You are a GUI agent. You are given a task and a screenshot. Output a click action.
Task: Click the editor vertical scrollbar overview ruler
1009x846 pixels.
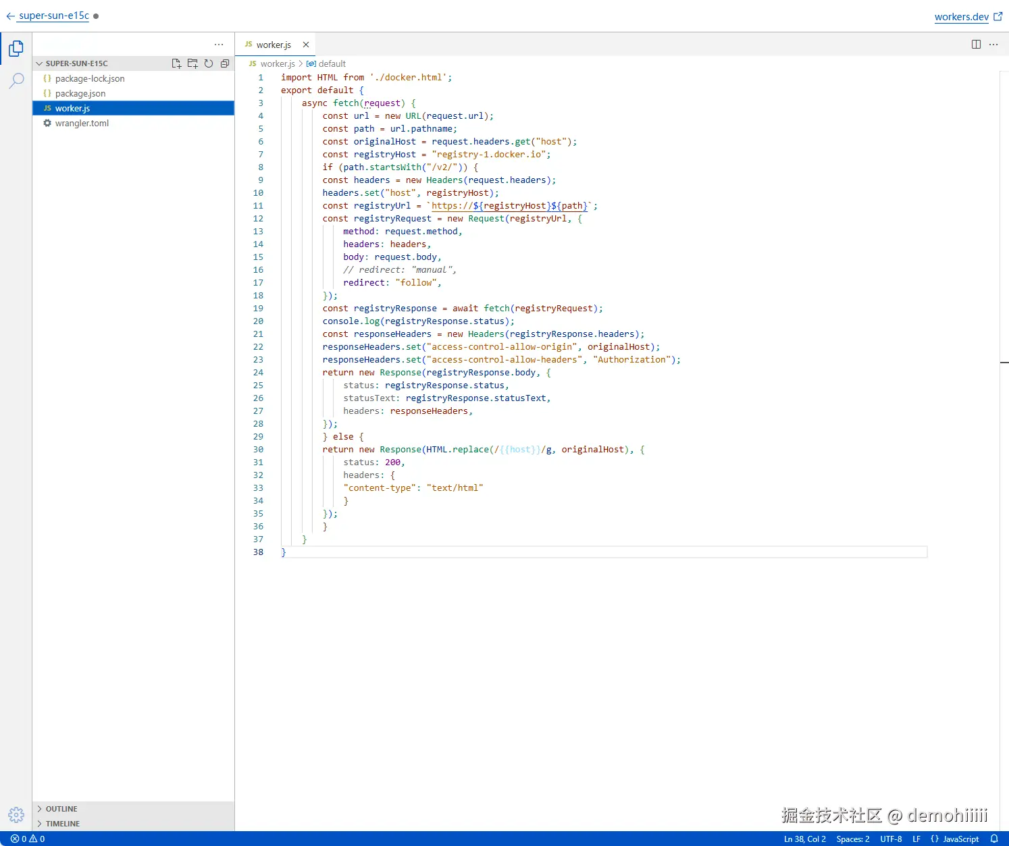click(1004, 450)
